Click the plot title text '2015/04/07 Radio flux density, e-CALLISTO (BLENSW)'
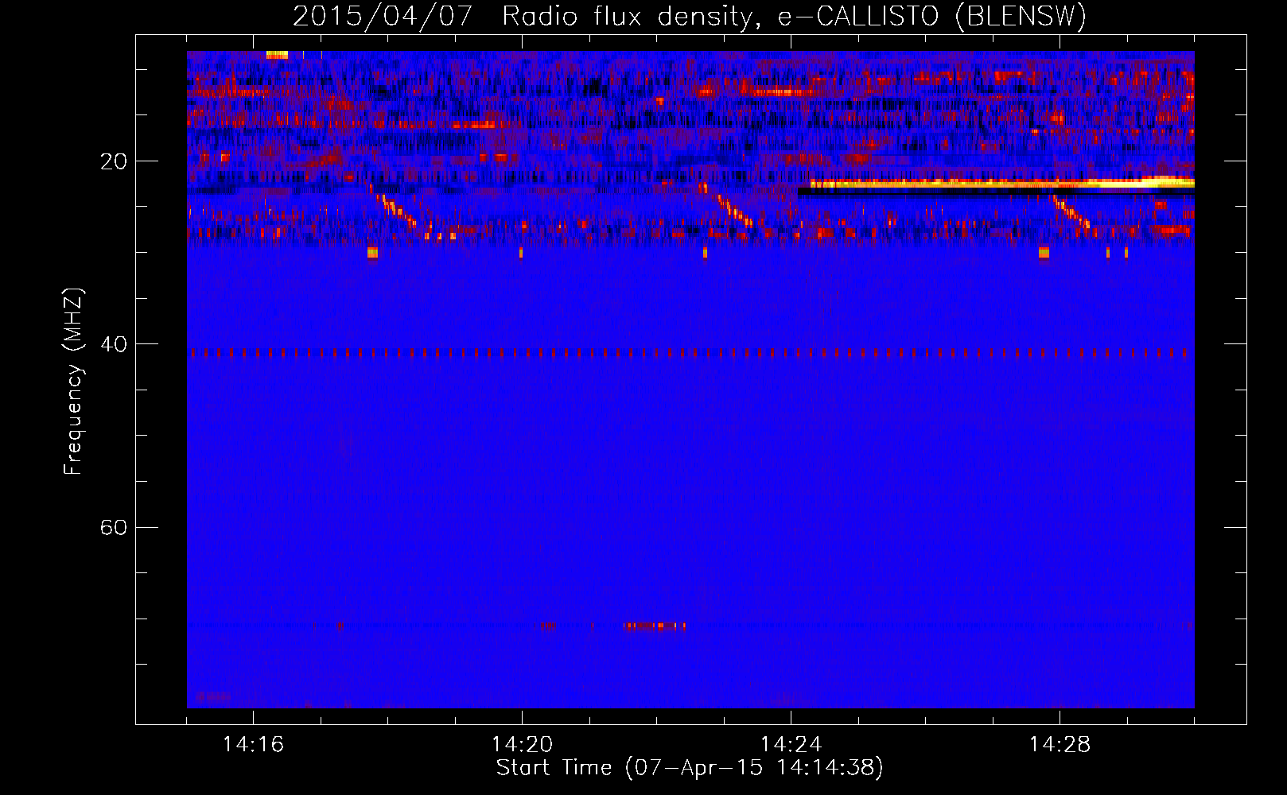The width and height of the screenshot is (1287, 795). 690,17
